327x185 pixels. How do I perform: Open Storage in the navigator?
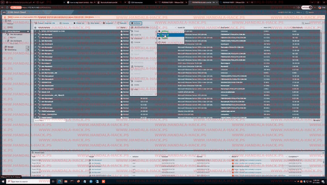(10, 47)
